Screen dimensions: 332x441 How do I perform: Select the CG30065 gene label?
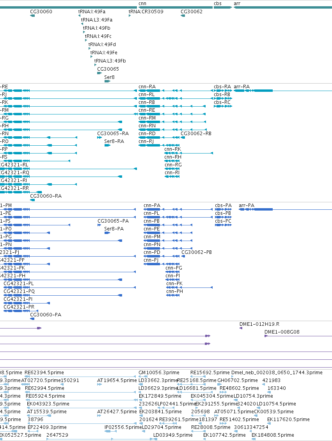click(108, 69)
